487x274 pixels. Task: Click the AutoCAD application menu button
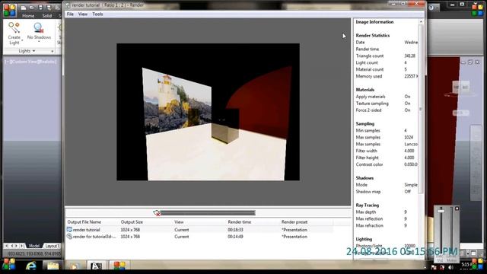[x=10, y=10]
